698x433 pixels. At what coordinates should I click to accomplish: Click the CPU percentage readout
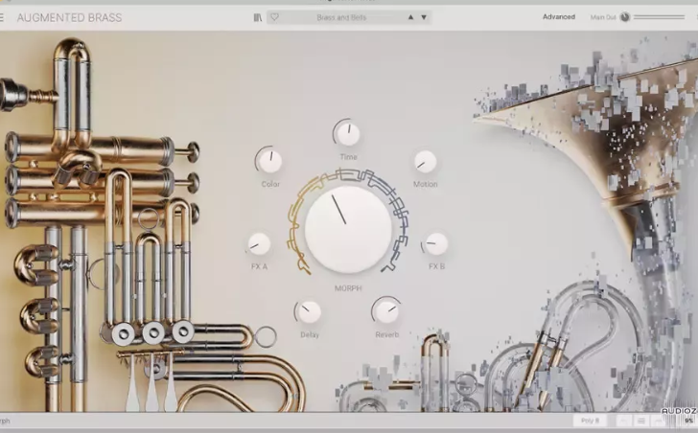pyautogui.click(x=689, y=421)
